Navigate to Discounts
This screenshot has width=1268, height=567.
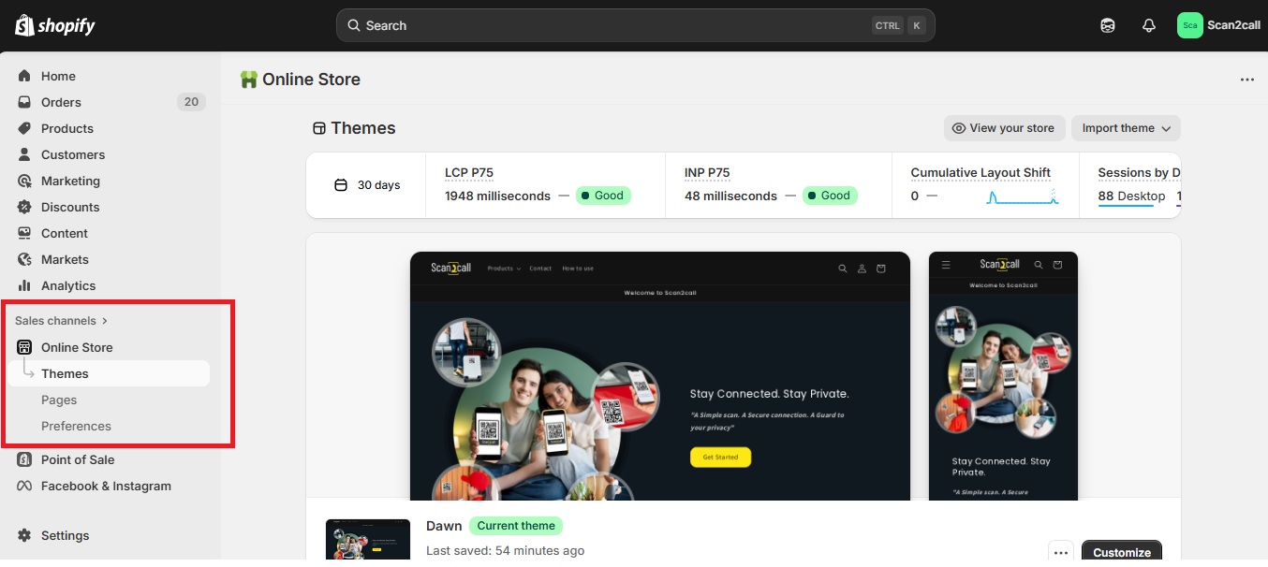70,207
